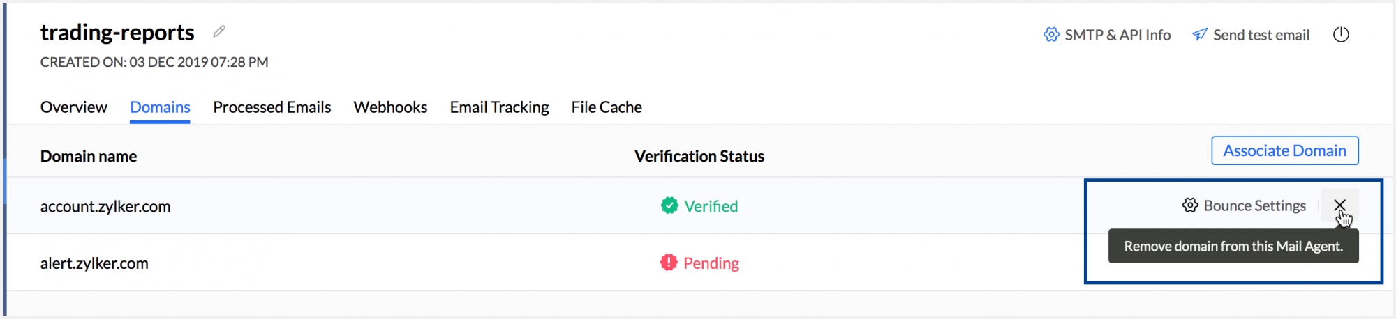Remove account.zylker.com with the X icon
1396x319 pixels.
1339,205
